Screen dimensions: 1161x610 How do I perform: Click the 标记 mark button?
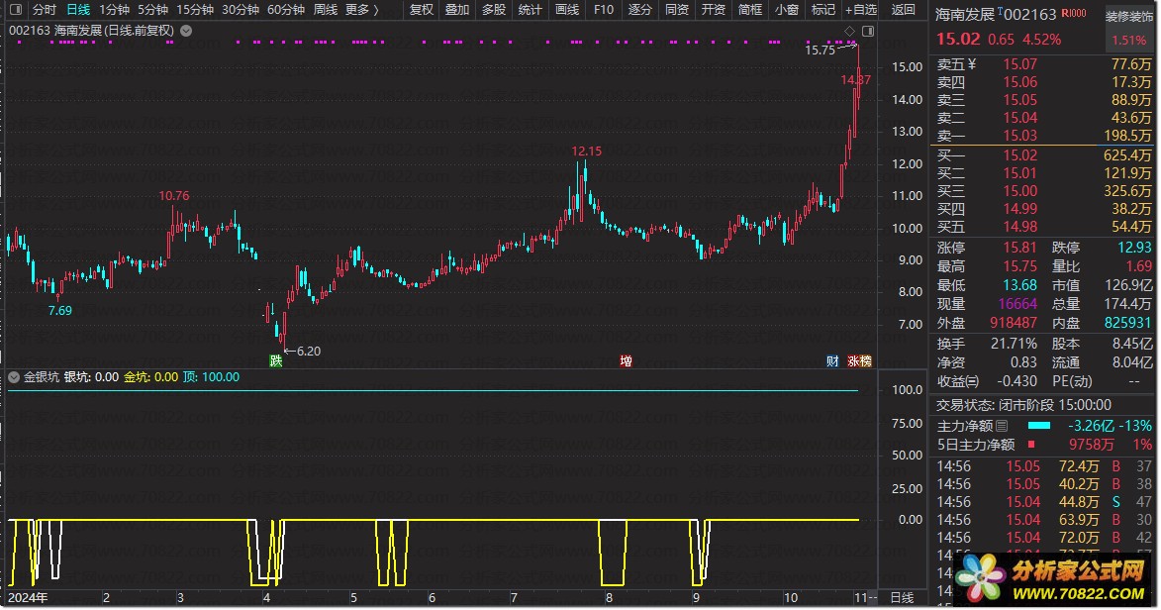[x=822, y=10]
